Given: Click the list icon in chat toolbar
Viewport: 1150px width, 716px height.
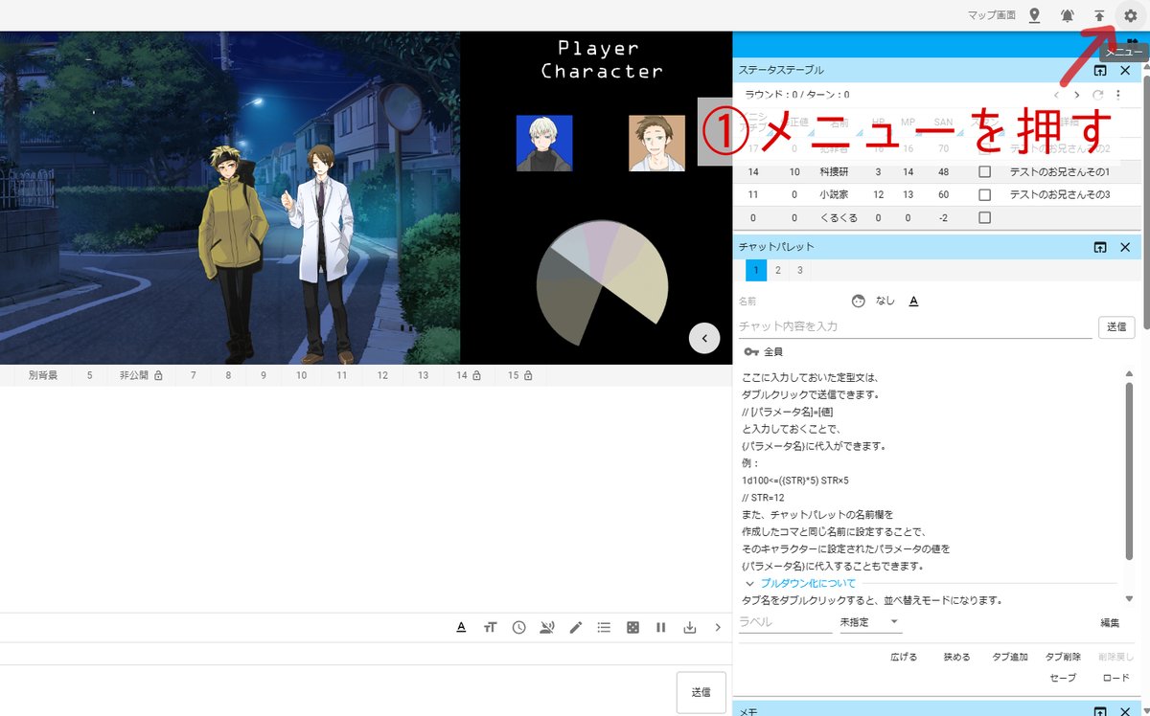Looking at the screenshot, I should [x=604, y=628].
